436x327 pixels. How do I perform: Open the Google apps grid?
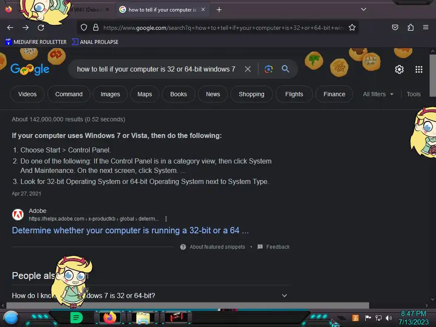pos(419,69)
